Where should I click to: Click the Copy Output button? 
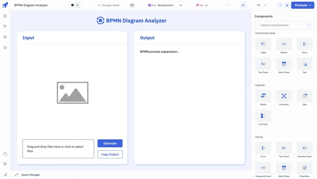110,154
